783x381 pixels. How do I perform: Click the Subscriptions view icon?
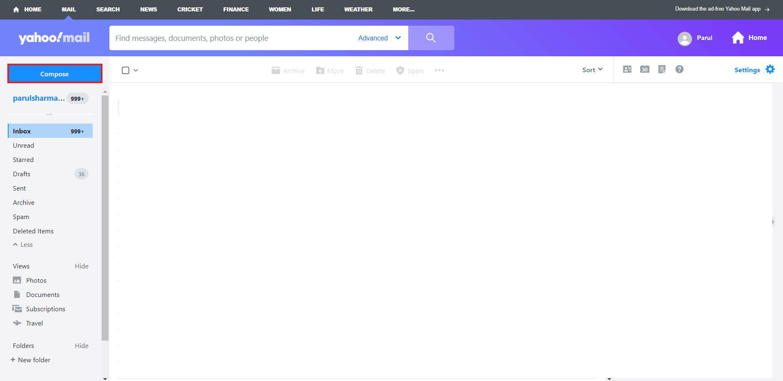click(17, 309)
